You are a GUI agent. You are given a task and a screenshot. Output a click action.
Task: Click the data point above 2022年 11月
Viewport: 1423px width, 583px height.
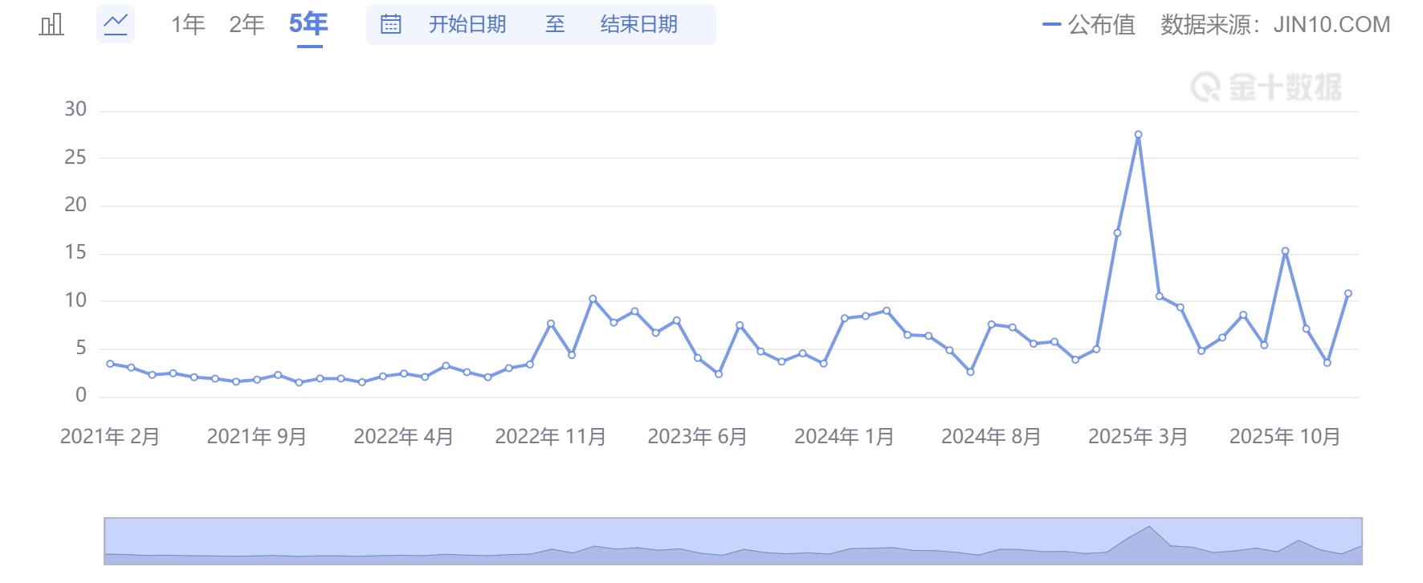click(551, 324)
